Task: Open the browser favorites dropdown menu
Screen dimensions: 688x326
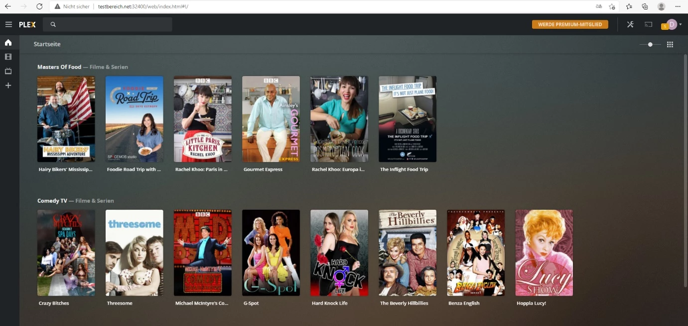Action: pyautogui.click(x=629, y=6)
